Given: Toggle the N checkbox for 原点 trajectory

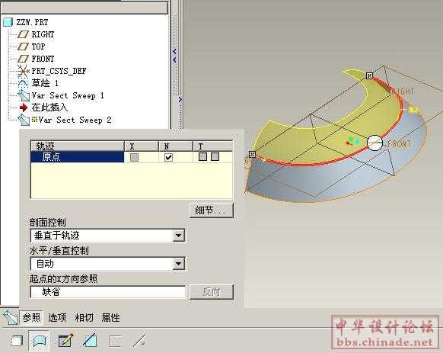Looking at the screenshot, I should pyautogui.click(x=168, y=157).
